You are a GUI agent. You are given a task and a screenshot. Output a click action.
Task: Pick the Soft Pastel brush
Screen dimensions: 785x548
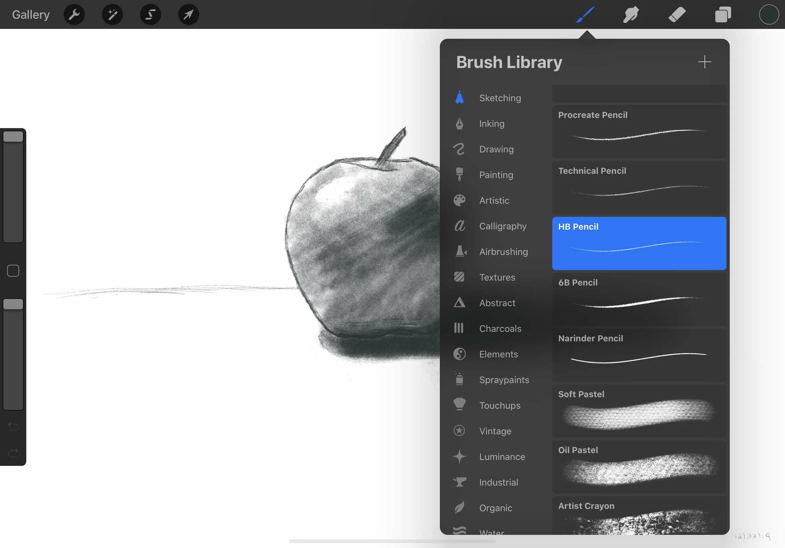[x=639, y=411]
